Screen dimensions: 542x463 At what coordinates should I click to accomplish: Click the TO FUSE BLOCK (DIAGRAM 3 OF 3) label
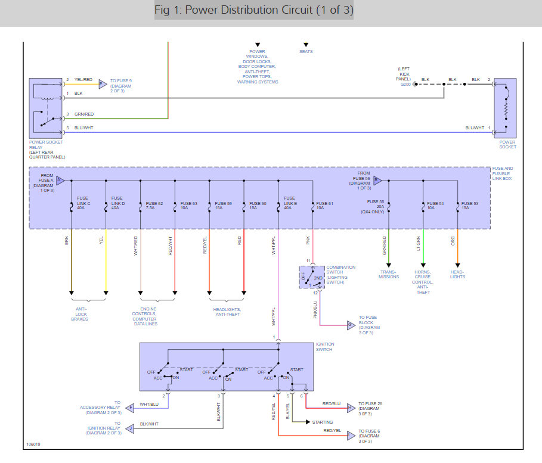pyautogui.click(x=369, y=325)
